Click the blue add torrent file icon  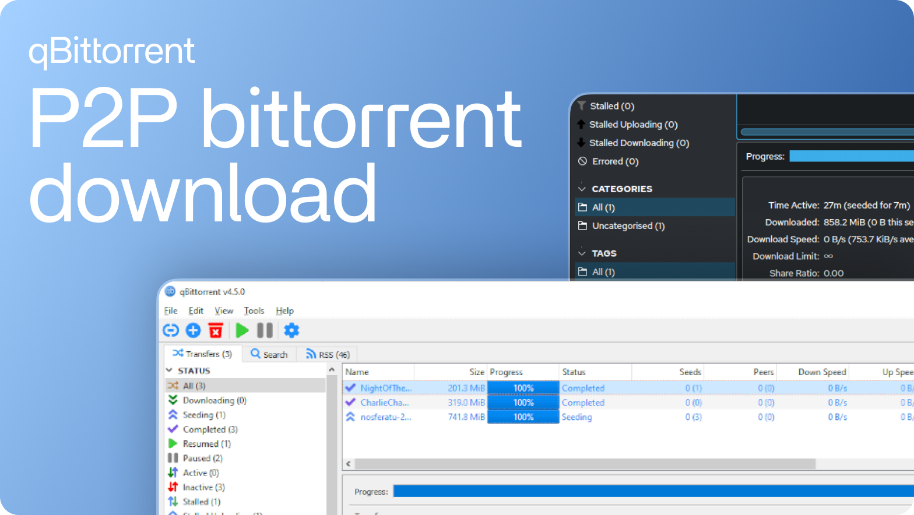[193, 331]
